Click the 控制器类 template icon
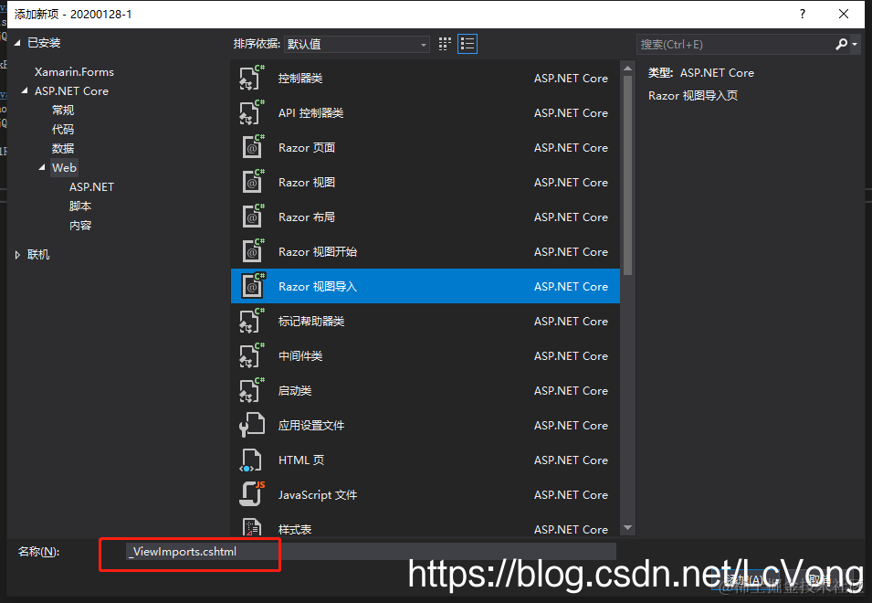Viewport: 872px width, 603px height. click(252, 78)
